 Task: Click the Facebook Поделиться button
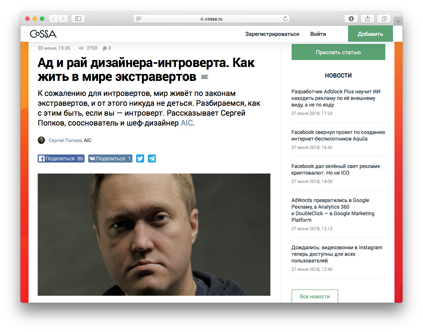[61, 158]
